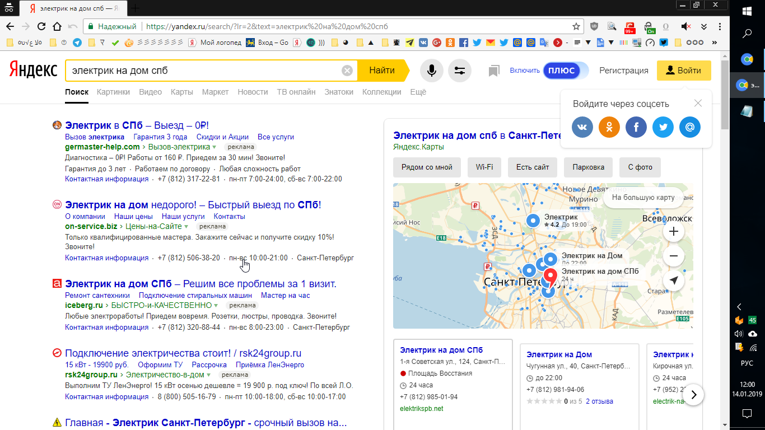Toggle the Wi-Fi map filter
The height and width of the screenshot is (430, 765).
click(484, 167)
